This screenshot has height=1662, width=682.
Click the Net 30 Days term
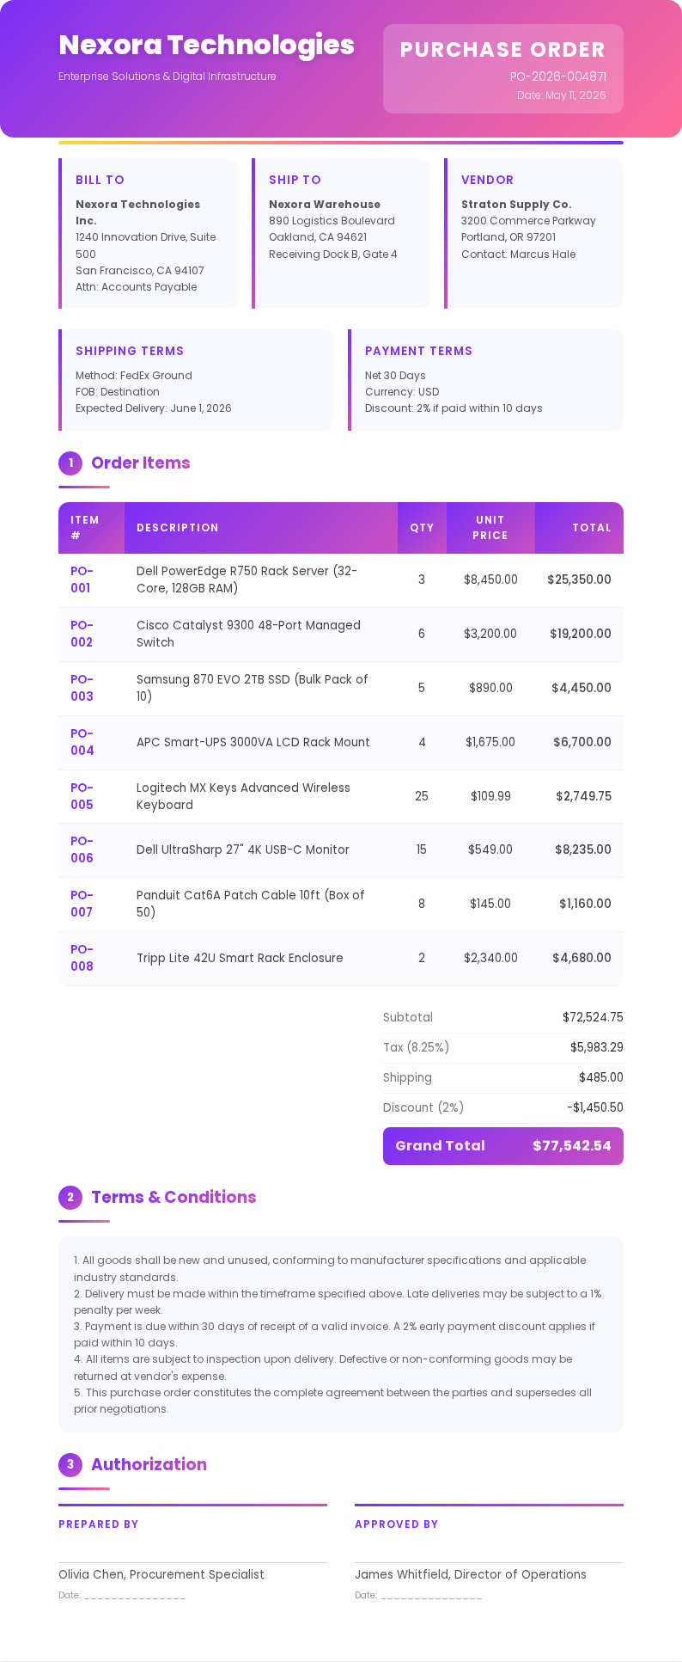[x=395, y=376]
